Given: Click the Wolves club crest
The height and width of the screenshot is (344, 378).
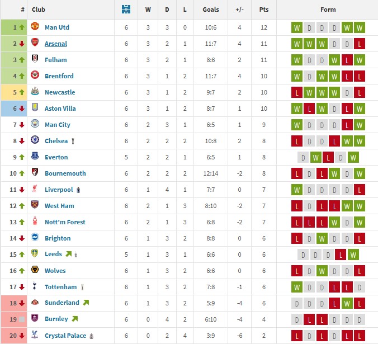Looking at the screenshot, I should pos(35,271).
